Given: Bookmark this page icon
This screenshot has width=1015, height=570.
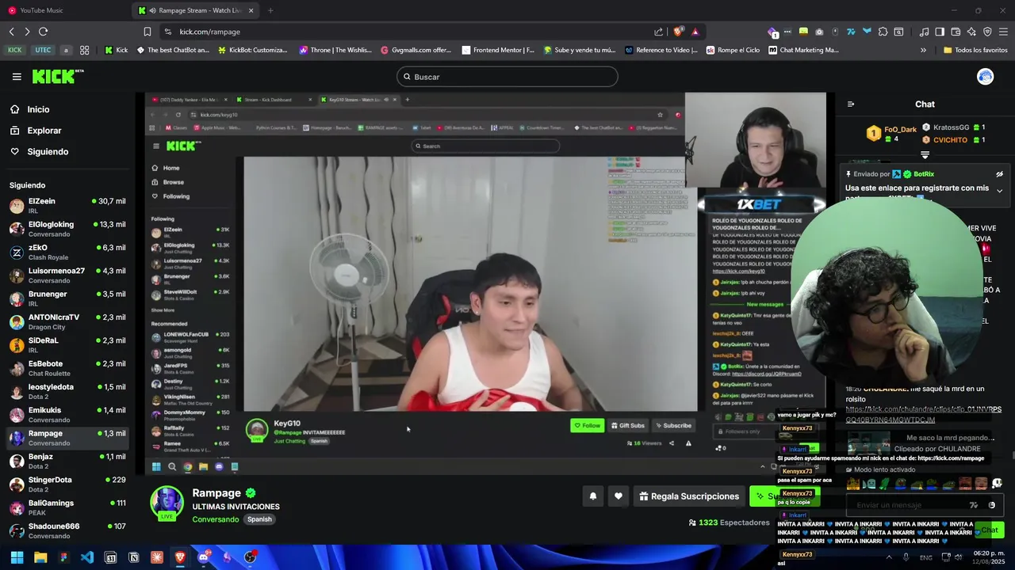Looking at the screenshot, I should [147, 32].
